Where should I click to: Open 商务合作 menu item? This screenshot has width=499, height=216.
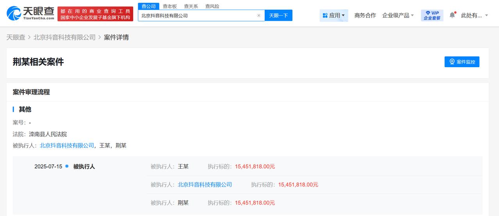point(365,15)
